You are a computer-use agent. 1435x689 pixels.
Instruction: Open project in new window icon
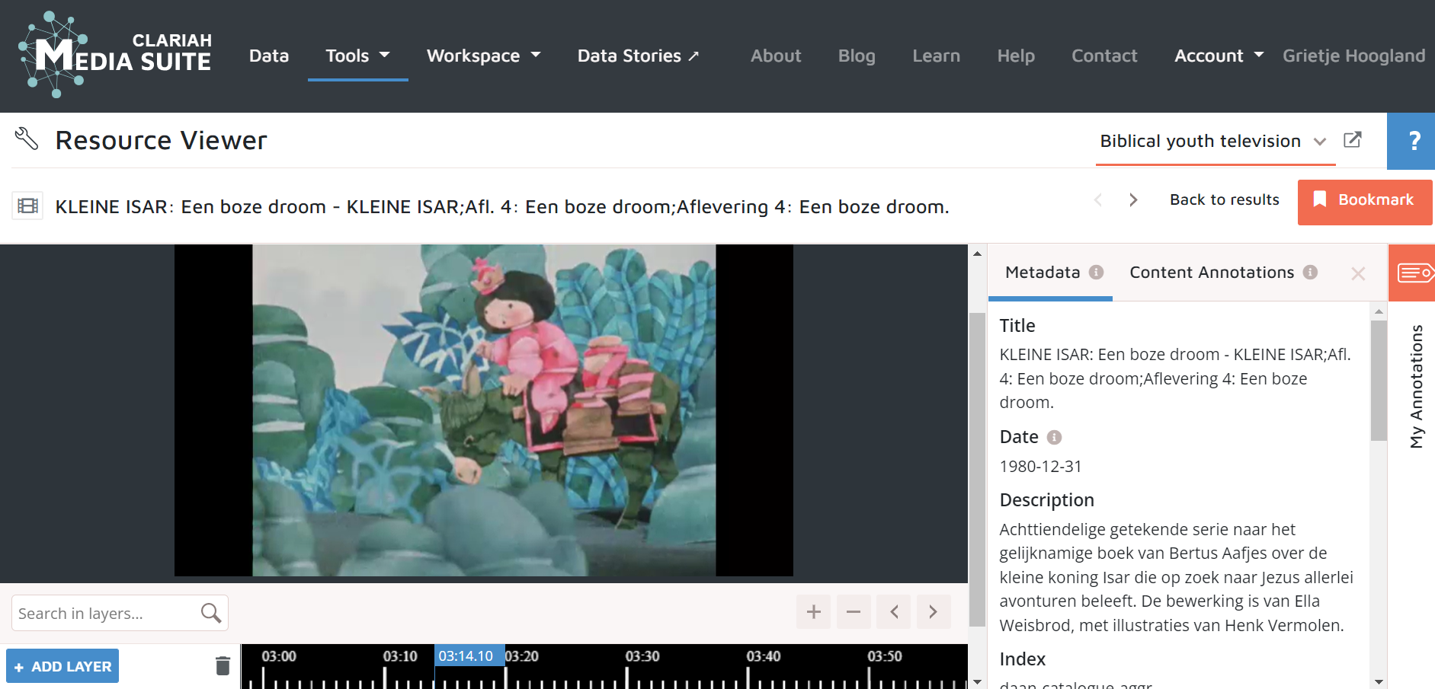[x=1352, y=140]
